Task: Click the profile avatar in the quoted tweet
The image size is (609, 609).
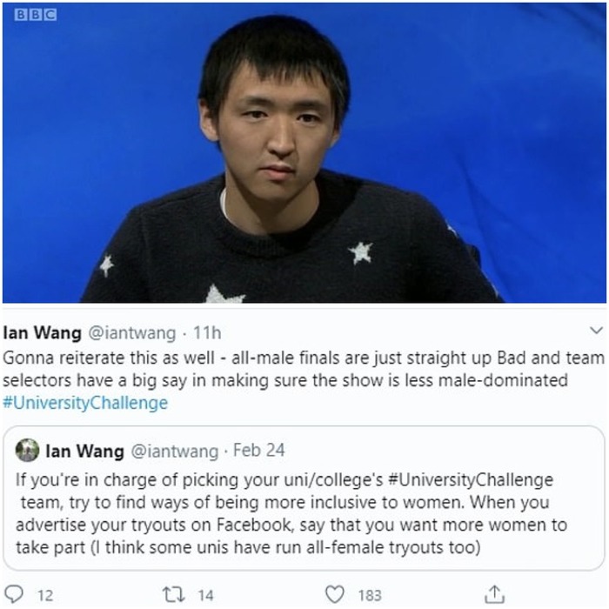Action: (x=27, y=450)
